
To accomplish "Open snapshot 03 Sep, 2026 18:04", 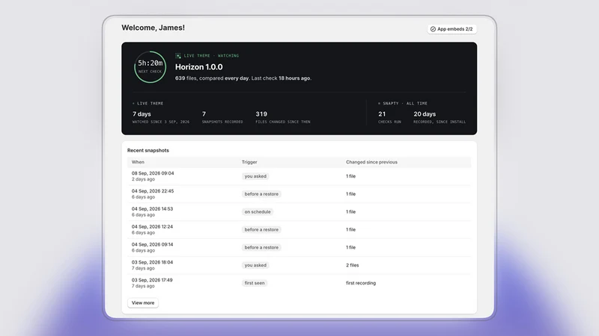I will [x=299, y=265].
